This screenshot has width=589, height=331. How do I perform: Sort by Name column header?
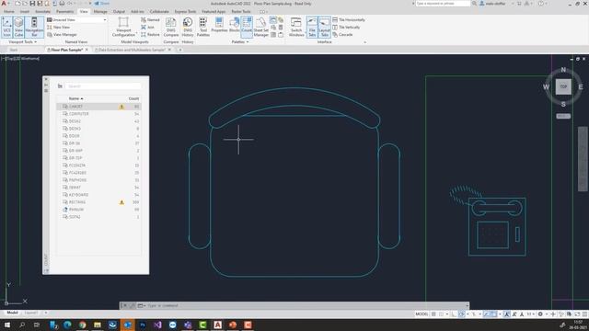coord(75,98)
